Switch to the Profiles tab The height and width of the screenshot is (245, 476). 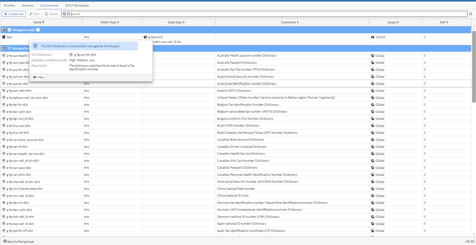[x=10, y=5]
